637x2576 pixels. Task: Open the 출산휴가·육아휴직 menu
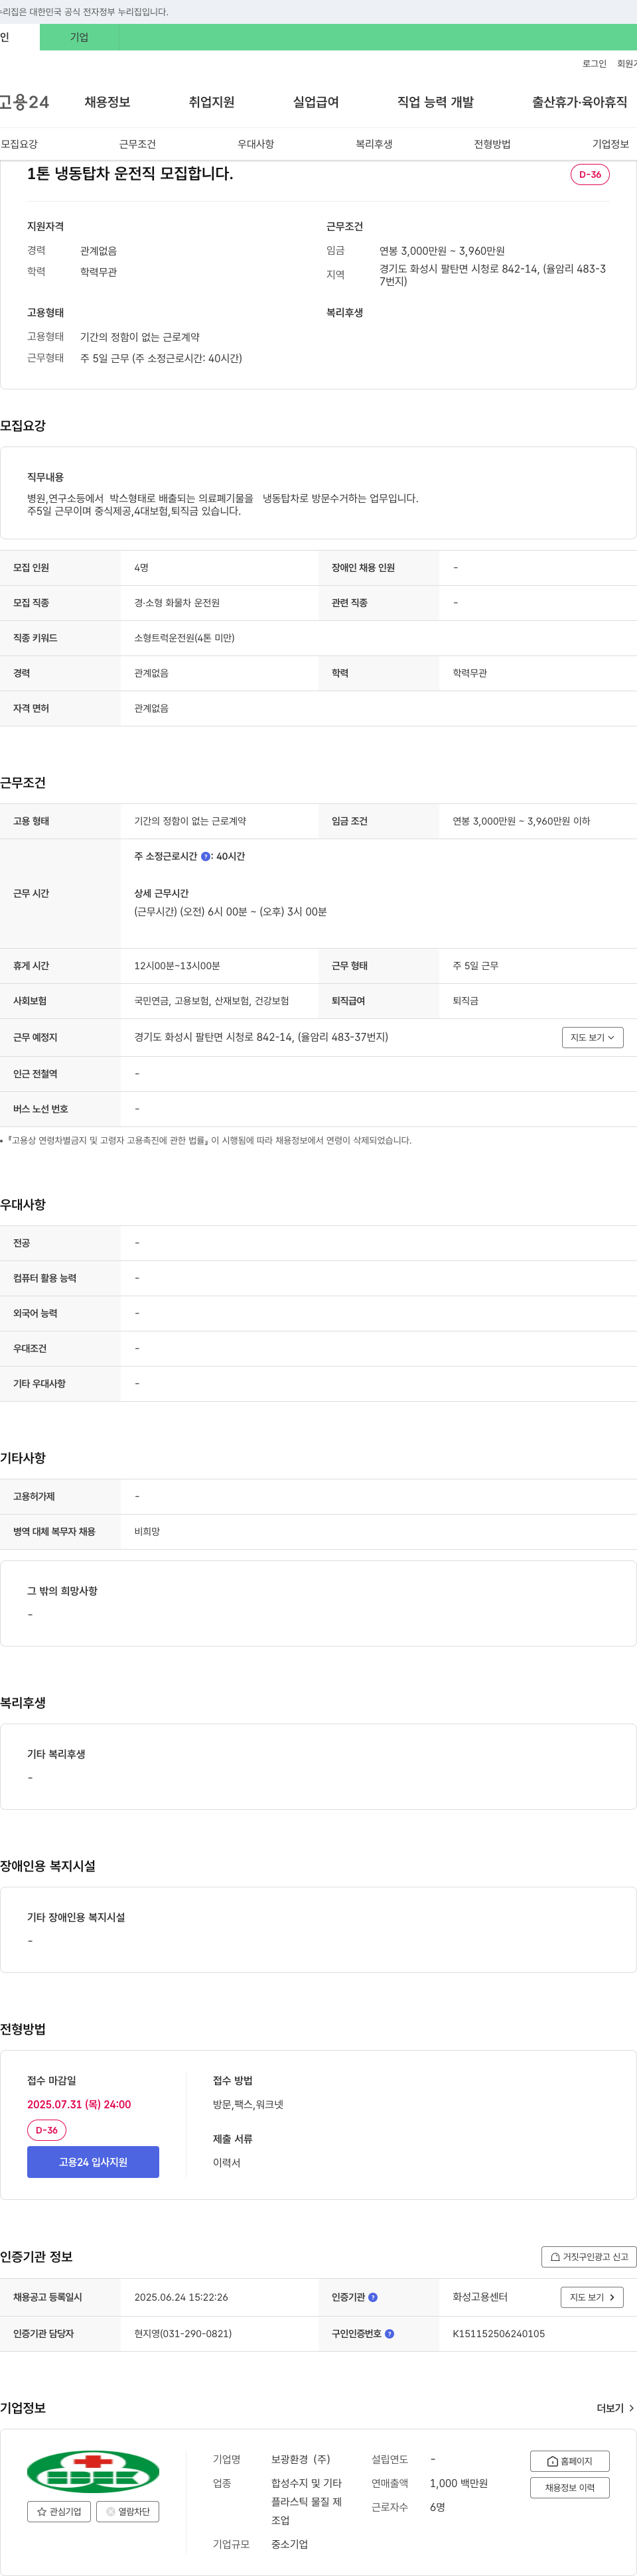point(579,102)
